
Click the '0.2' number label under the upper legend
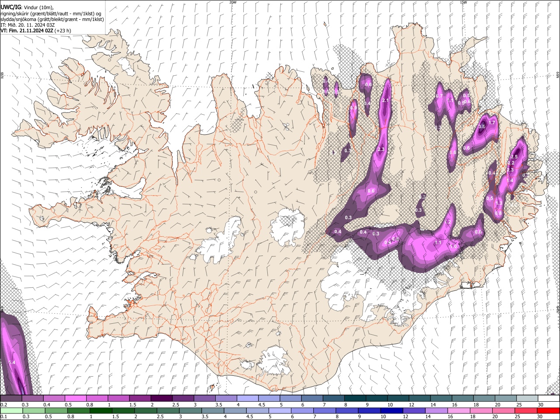[x=4, y=405]
